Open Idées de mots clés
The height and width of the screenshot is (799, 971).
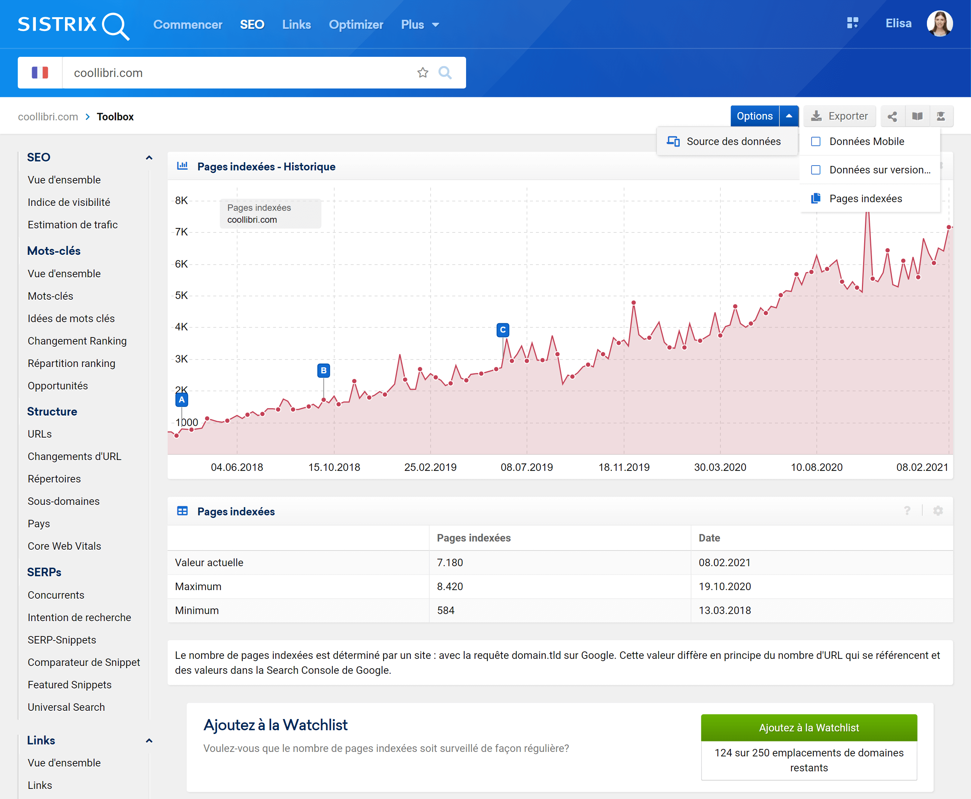(x=71, y=318)
